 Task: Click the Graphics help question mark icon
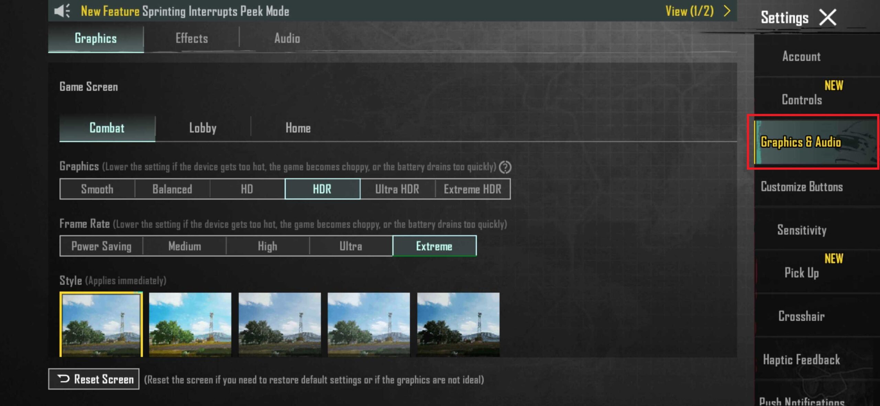[505, 167]
